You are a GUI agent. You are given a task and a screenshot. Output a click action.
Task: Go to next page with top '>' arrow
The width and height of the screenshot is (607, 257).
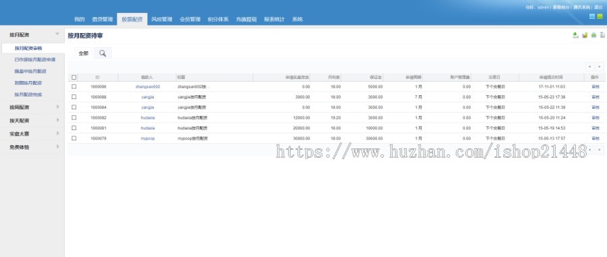pos(600,67)
